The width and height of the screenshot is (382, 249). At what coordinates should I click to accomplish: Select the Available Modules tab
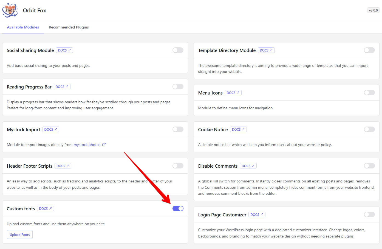click(x=23, y=27)
